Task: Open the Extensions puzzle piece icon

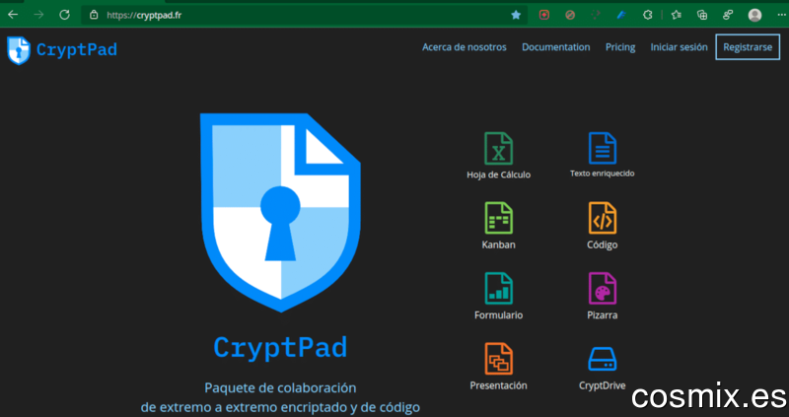Action: (x=648, y=15)
